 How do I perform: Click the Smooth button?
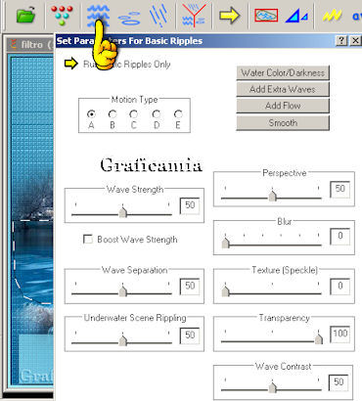click(283, 123)
